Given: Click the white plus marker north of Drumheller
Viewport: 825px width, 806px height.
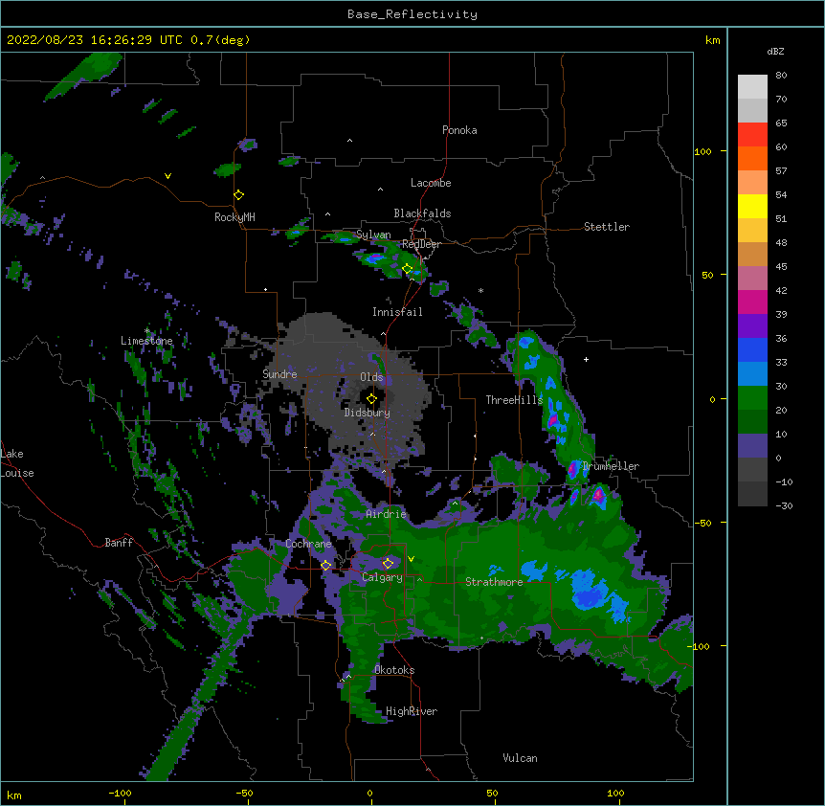Looking at the screenshot, I should coord(586,359).
